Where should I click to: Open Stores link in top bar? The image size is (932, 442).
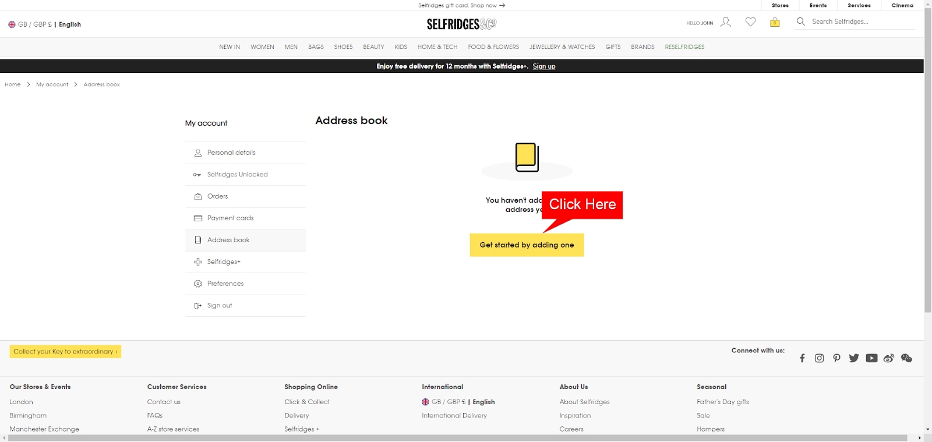coord(780,5)
